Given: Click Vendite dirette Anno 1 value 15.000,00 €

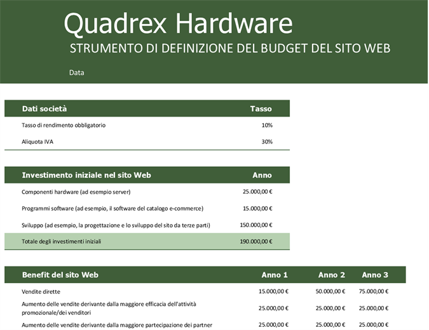Looking at the screenshot, I should (x=273, y=291).
